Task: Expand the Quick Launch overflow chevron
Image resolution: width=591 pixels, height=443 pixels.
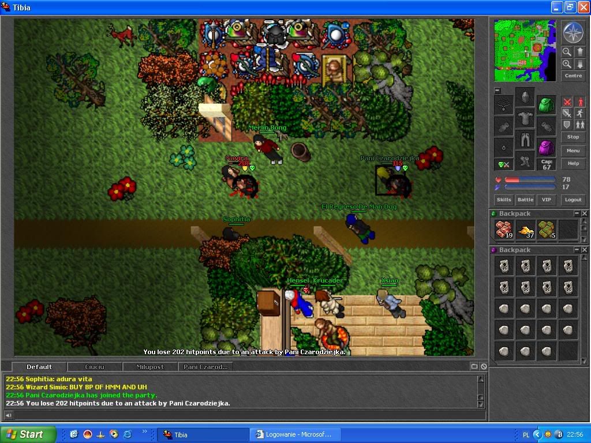Action: tap(145, 432)
